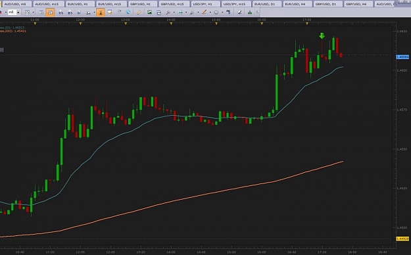Click the 1.4550 price axis label
Screen dimensions: 411x255
click(402, 149)
